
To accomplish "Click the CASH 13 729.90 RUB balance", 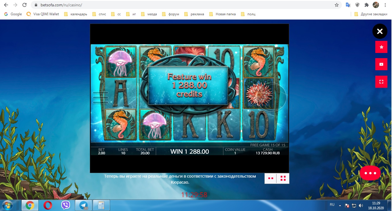I will pyautogui.click(x=268, y=151).
